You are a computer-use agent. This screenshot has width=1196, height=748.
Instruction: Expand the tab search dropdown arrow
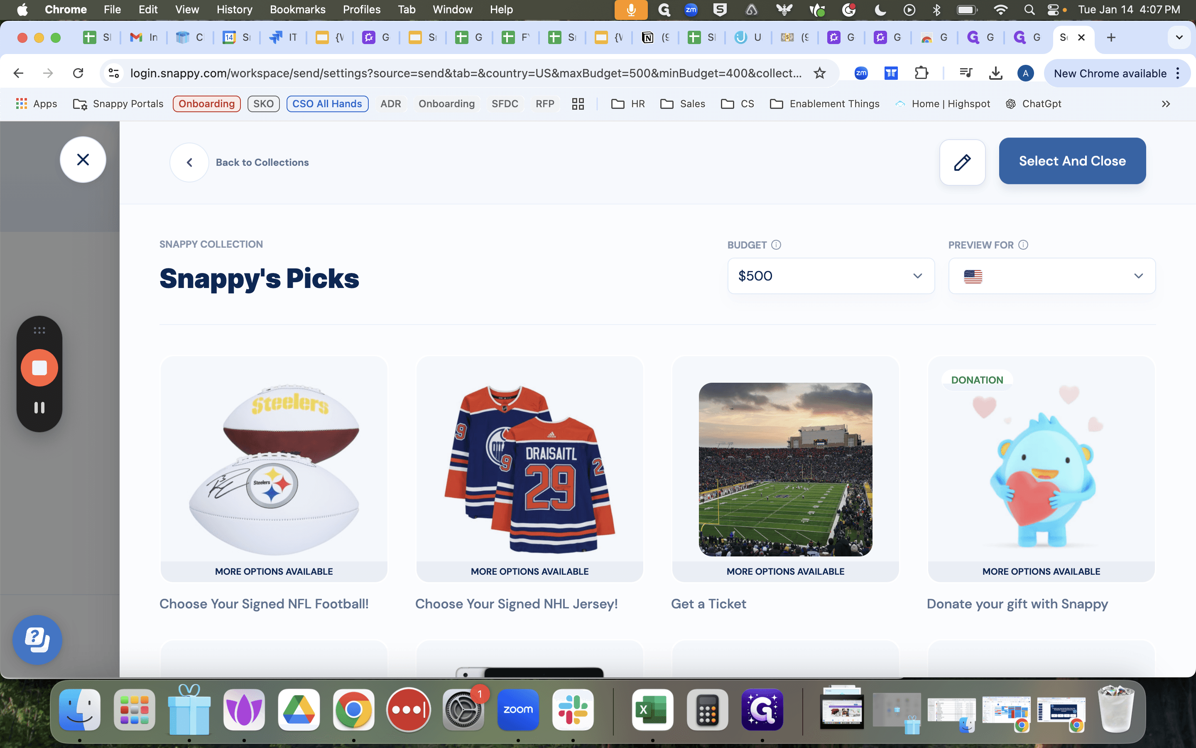tap(1179, 37)
